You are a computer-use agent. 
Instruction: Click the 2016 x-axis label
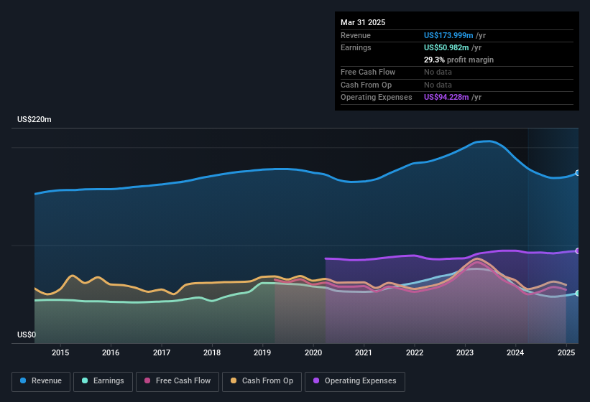(x=111, y=352)
